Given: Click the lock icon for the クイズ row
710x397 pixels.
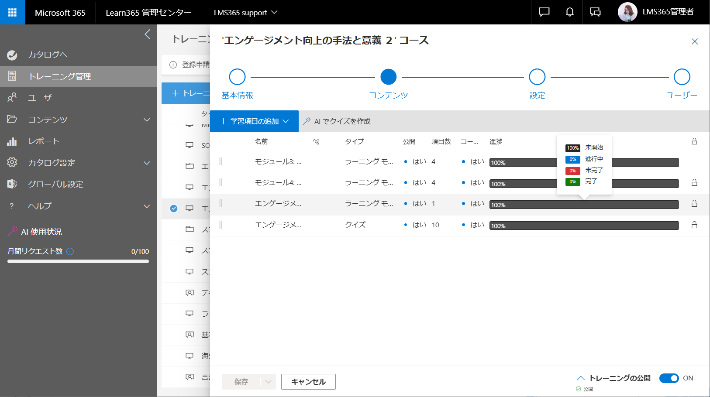Looking at the screenshot, I should tap(694, 225).
